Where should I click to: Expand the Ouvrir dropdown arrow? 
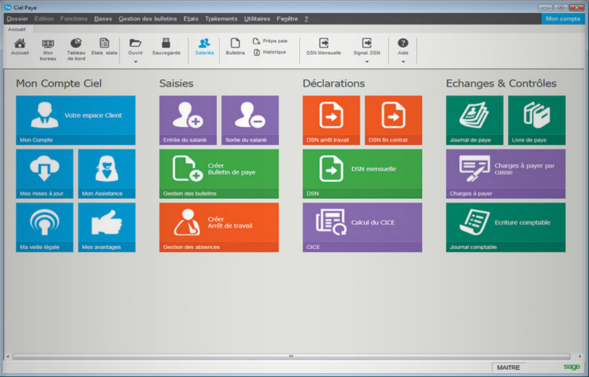pyautogui.click(x=135, y=62)
